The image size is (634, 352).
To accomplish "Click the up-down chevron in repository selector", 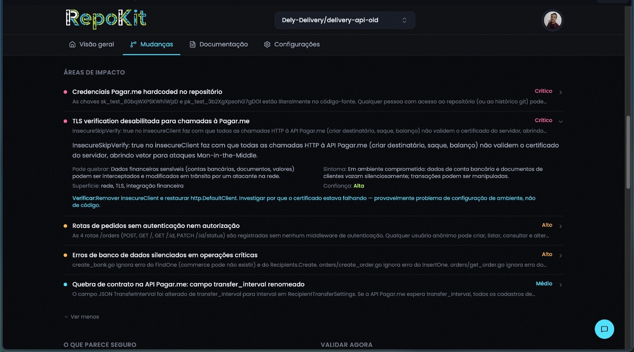I will (x=404, y=20).
